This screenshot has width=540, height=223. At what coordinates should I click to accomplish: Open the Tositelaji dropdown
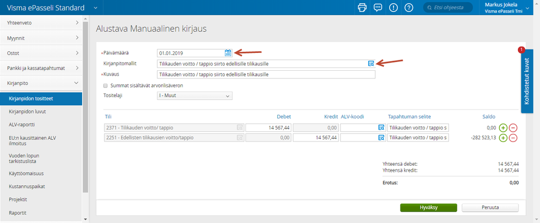click(195, 96)
